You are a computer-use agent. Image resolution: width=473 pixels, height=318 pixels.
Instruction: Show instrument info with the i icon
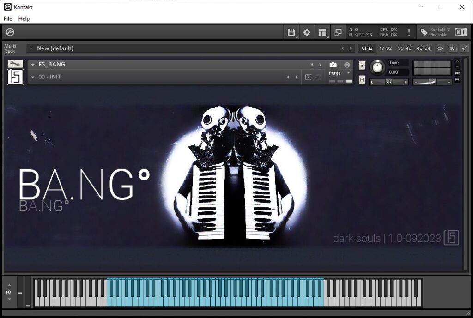coord(347,65)
